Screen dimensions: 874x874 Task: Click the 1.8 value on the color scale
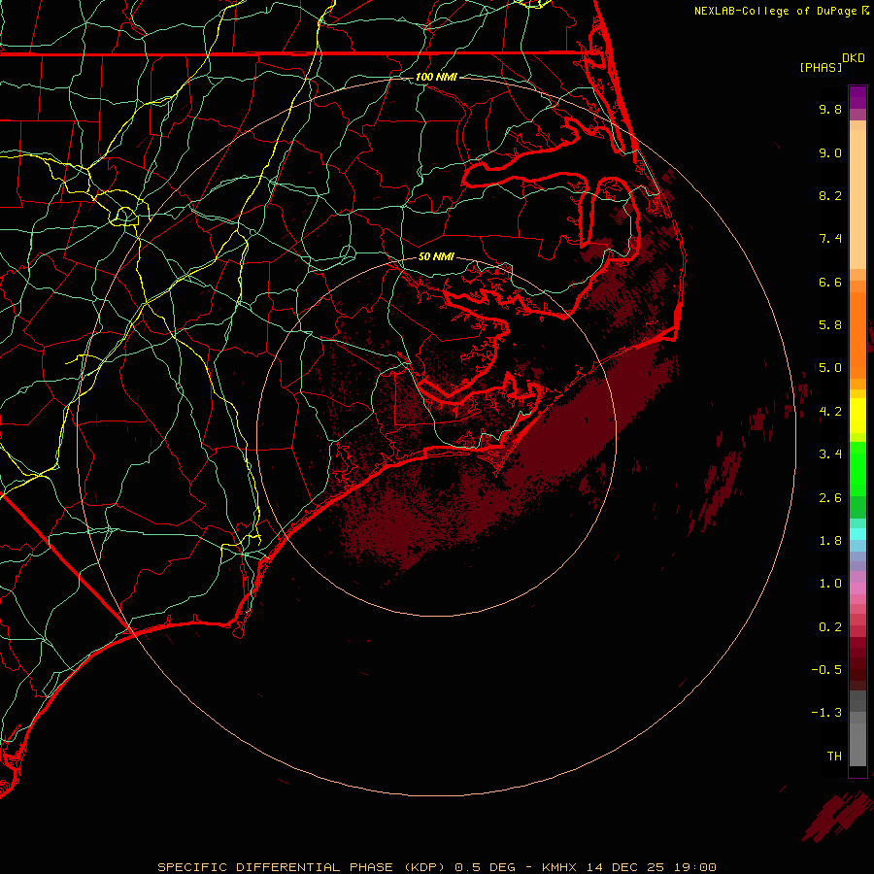click(x=830, y=541)
